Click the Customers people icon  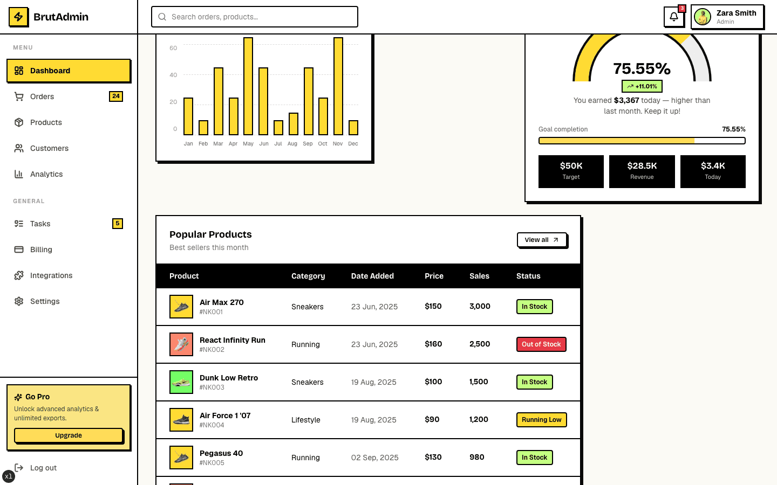pos(19,148)
